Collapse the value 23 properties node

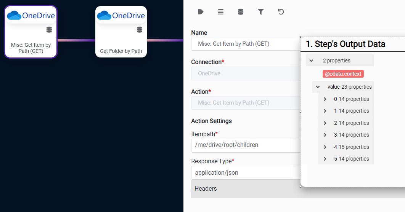318,87
